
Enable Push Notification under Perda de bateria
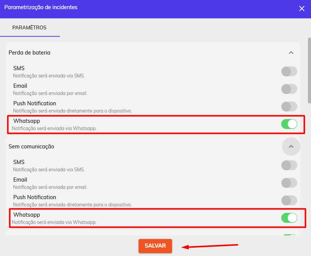[289, 106]
